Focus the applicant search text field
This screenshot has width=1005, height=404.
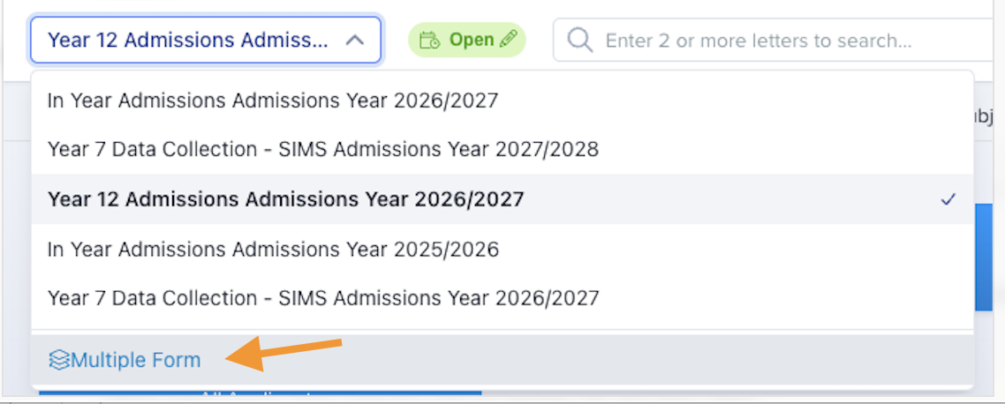click(x=779, y=41)
